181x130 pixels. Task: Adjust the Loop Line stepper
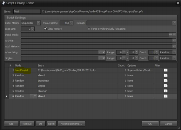tap(33, 29)
